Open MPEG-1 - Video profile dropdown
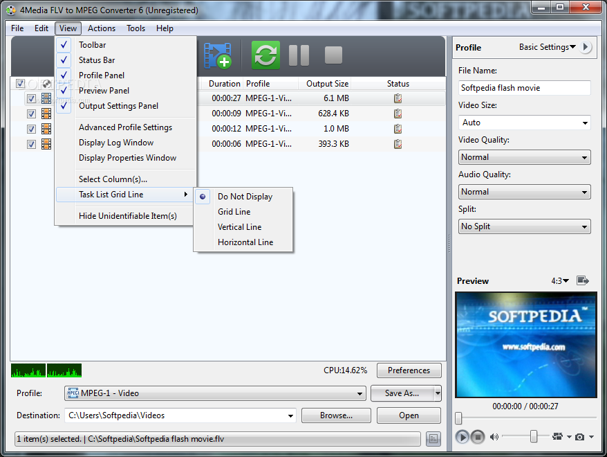 [215, 393]
